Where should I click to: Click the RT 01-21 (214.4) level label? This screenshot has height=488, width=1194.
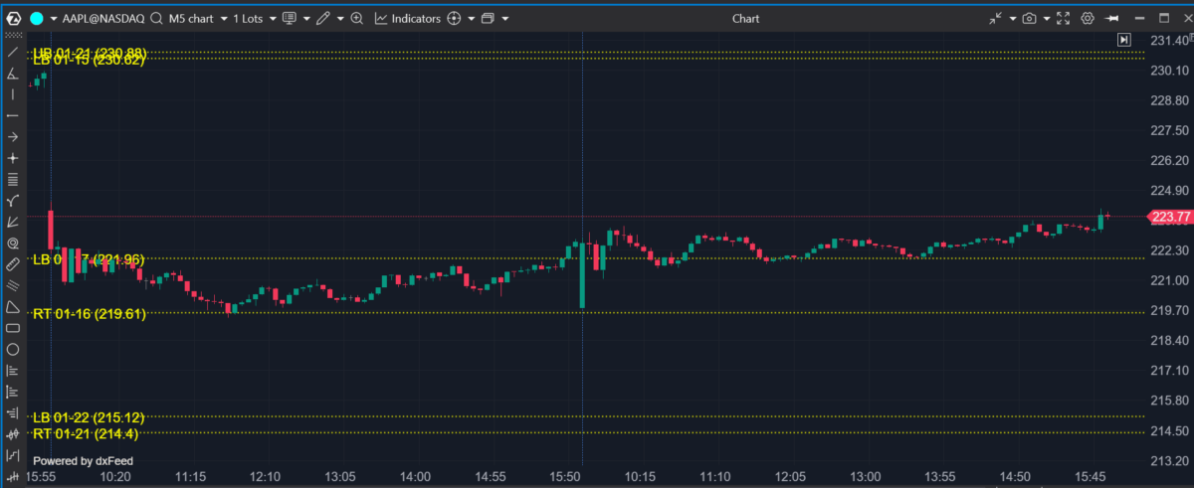click(85, 433)
